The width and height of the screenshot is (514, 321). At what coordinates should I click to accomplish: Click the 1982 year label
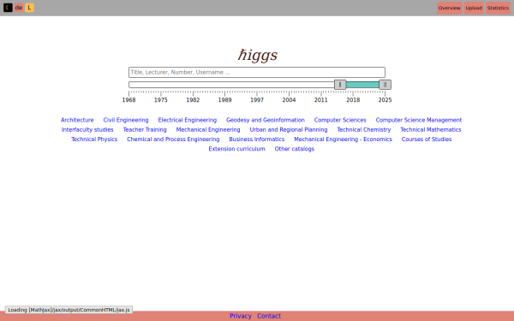193,100
